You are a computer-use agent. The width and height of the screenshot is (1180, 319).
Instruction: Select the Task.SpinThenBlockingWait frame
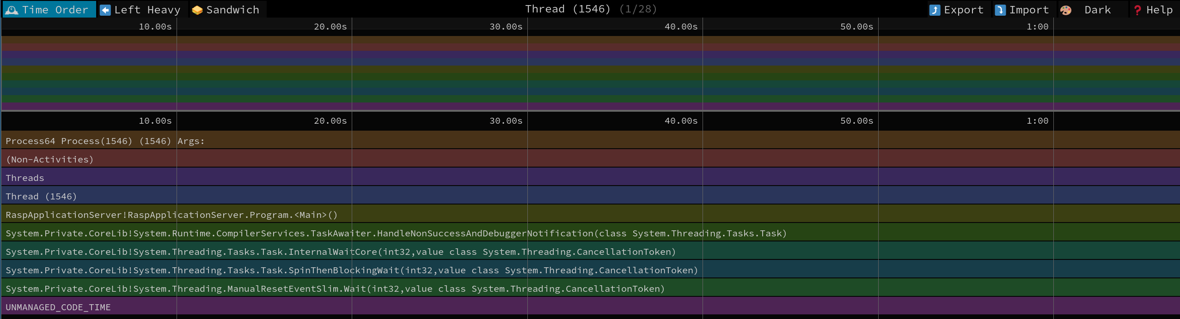tap(351, 270)
